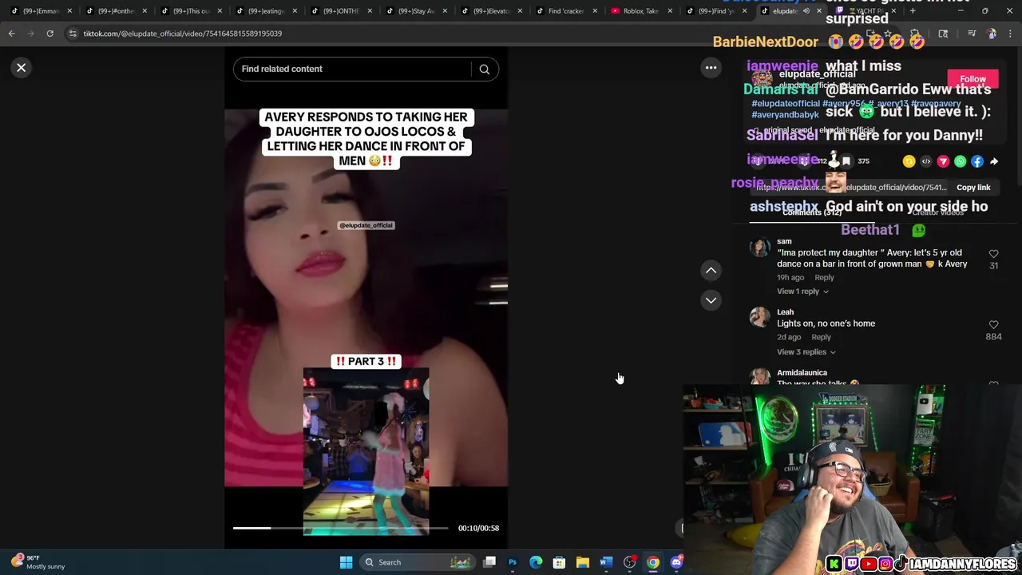1022x575 pixels.
Task: Switch to the '(99+)eating' browser tab
Action: 266,11
